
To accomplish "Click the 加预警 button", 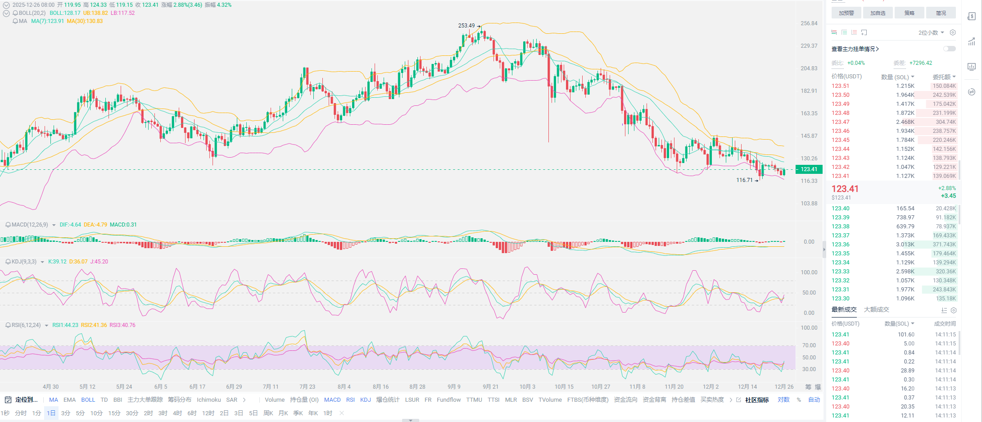I will (846, 13).
